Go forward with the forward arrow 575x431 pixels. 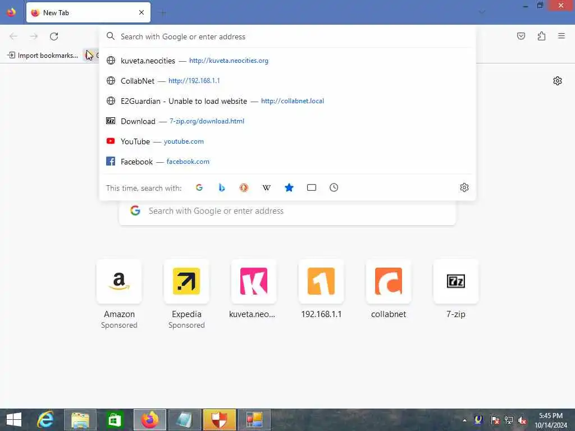34,36
